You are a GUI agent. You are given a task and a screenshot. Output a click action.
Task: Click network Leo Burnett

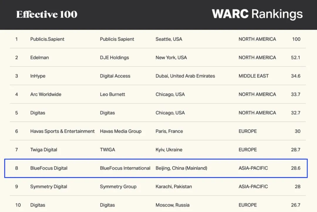112,94
